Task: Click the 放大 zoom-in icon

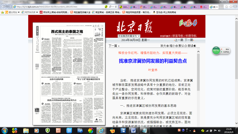Action: tap(168, 46)
